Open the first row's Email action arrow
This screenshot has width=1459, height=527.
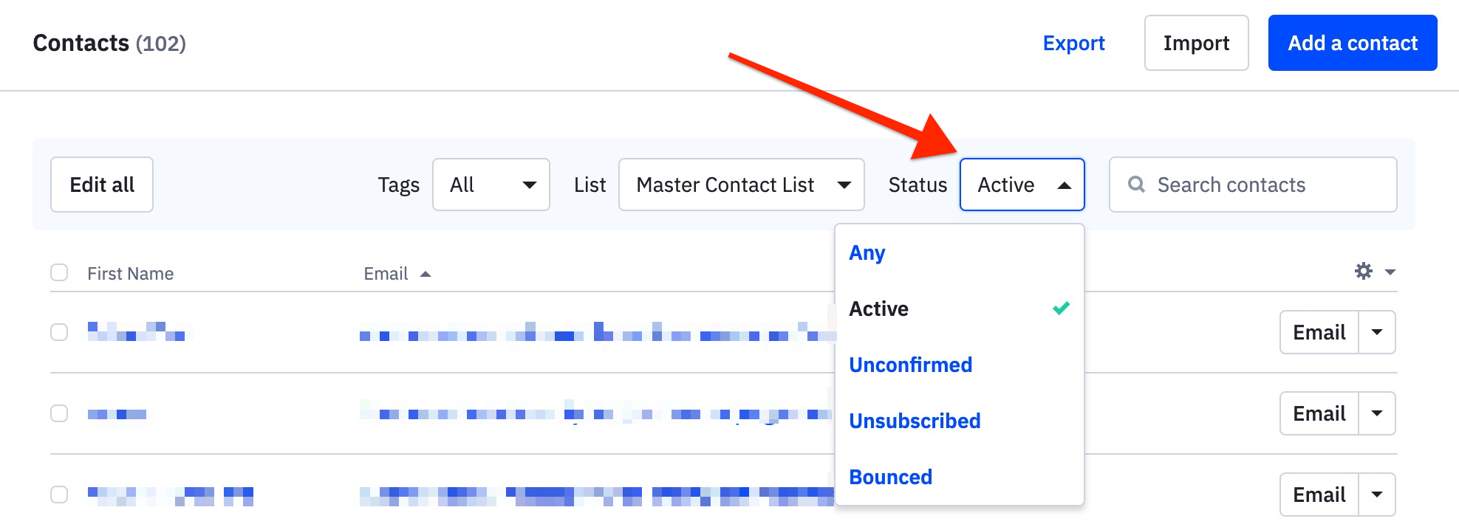pos(1377,332)
